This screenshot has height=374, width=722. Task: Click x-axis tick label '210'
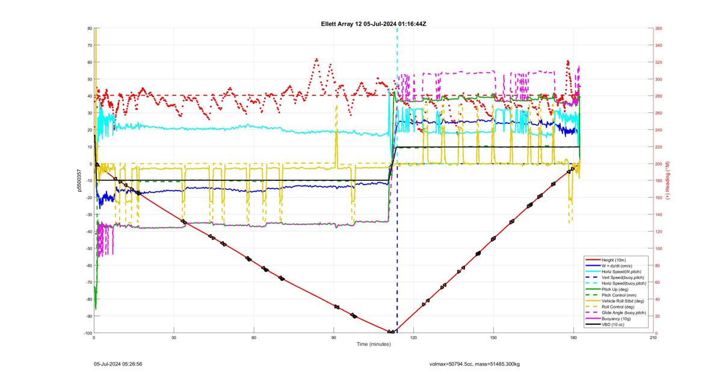pyautogui.click(x=653, y=337)
